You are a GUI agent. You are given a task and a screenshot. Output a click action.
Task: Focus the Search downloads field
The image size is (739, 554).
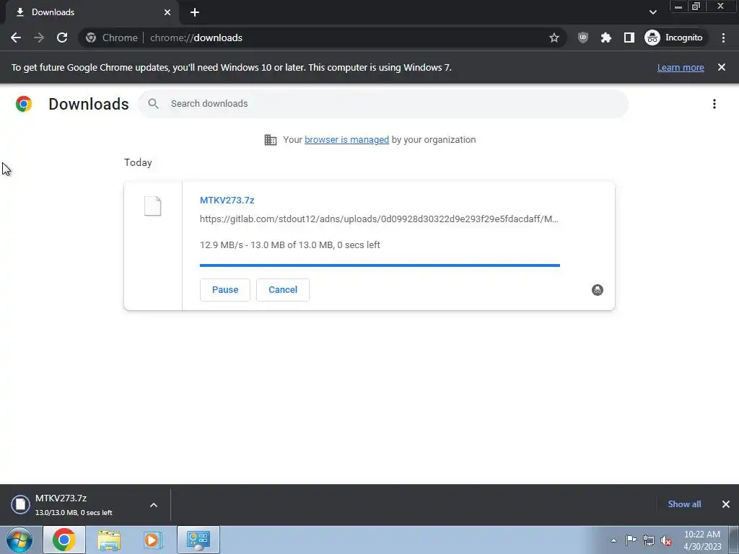point(383,104)
